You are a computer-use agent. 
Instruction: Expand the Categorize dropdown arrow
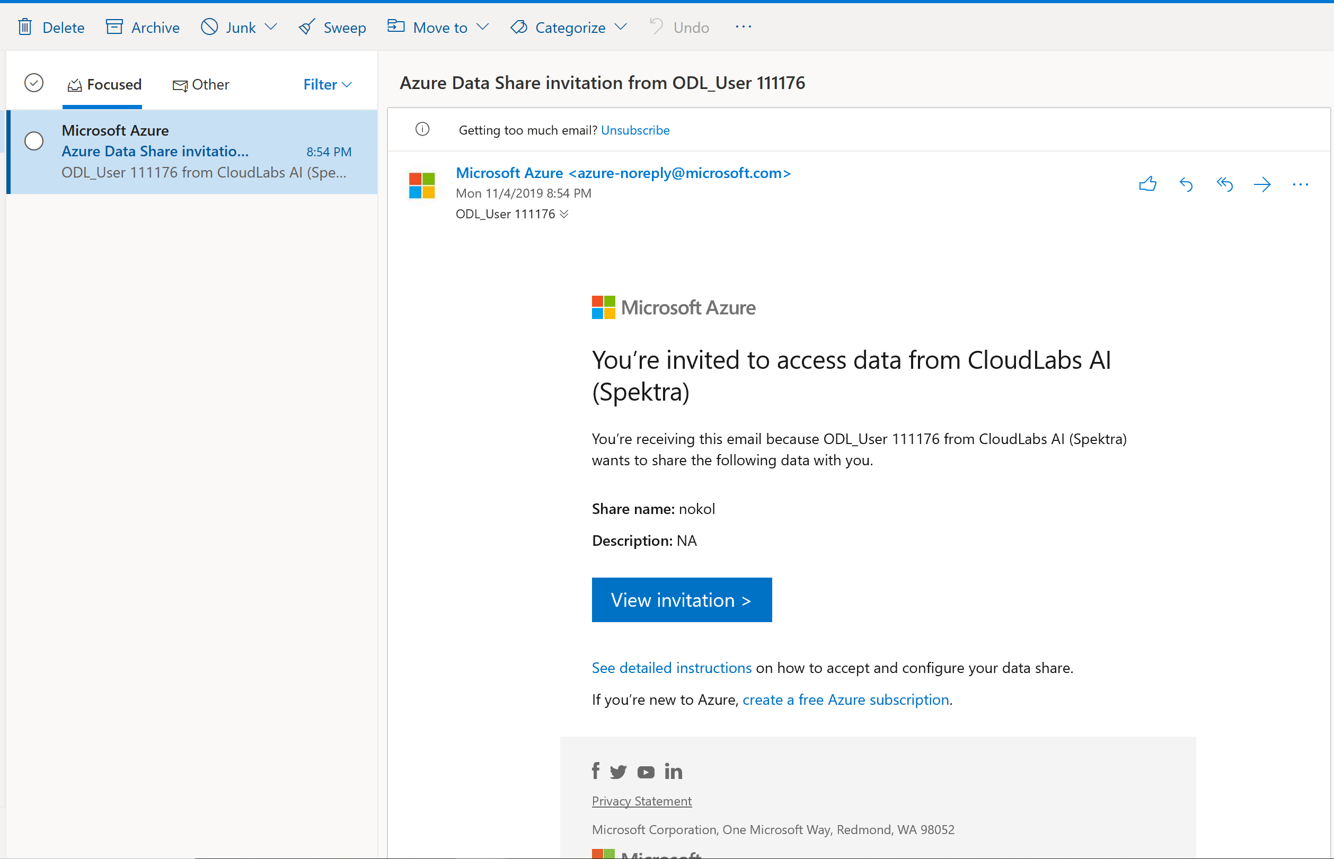(621, 27)
